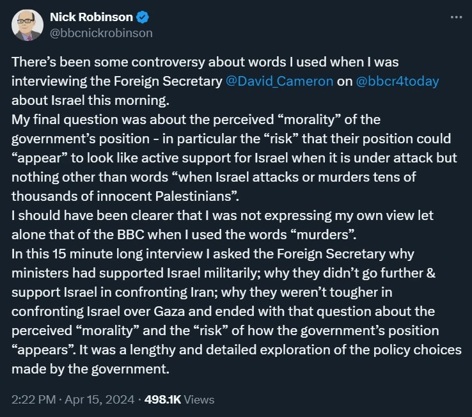This screenshot has height=417, width=472.
Task: Click the 2:22 PM timestamp
Action: pyautogui.click(x=32, y=399)
